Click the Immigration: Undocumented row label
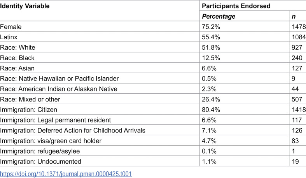The height and width of the screenshot is (178, 306). click(x=40, y=161)
